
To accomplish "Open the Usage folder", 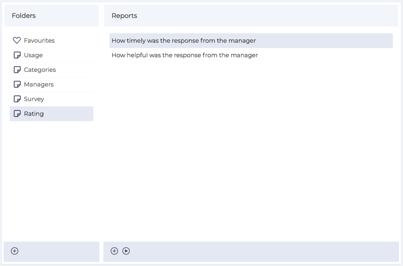I will click(33, 55).
